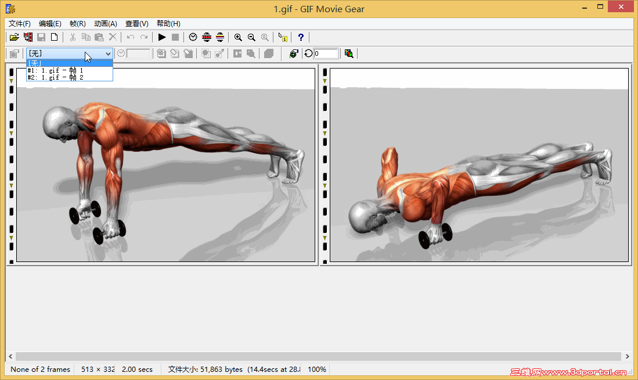Click the blue question mark help icon
The width and height of the screenshot is (638, 380).
click(x=301, y=37)
